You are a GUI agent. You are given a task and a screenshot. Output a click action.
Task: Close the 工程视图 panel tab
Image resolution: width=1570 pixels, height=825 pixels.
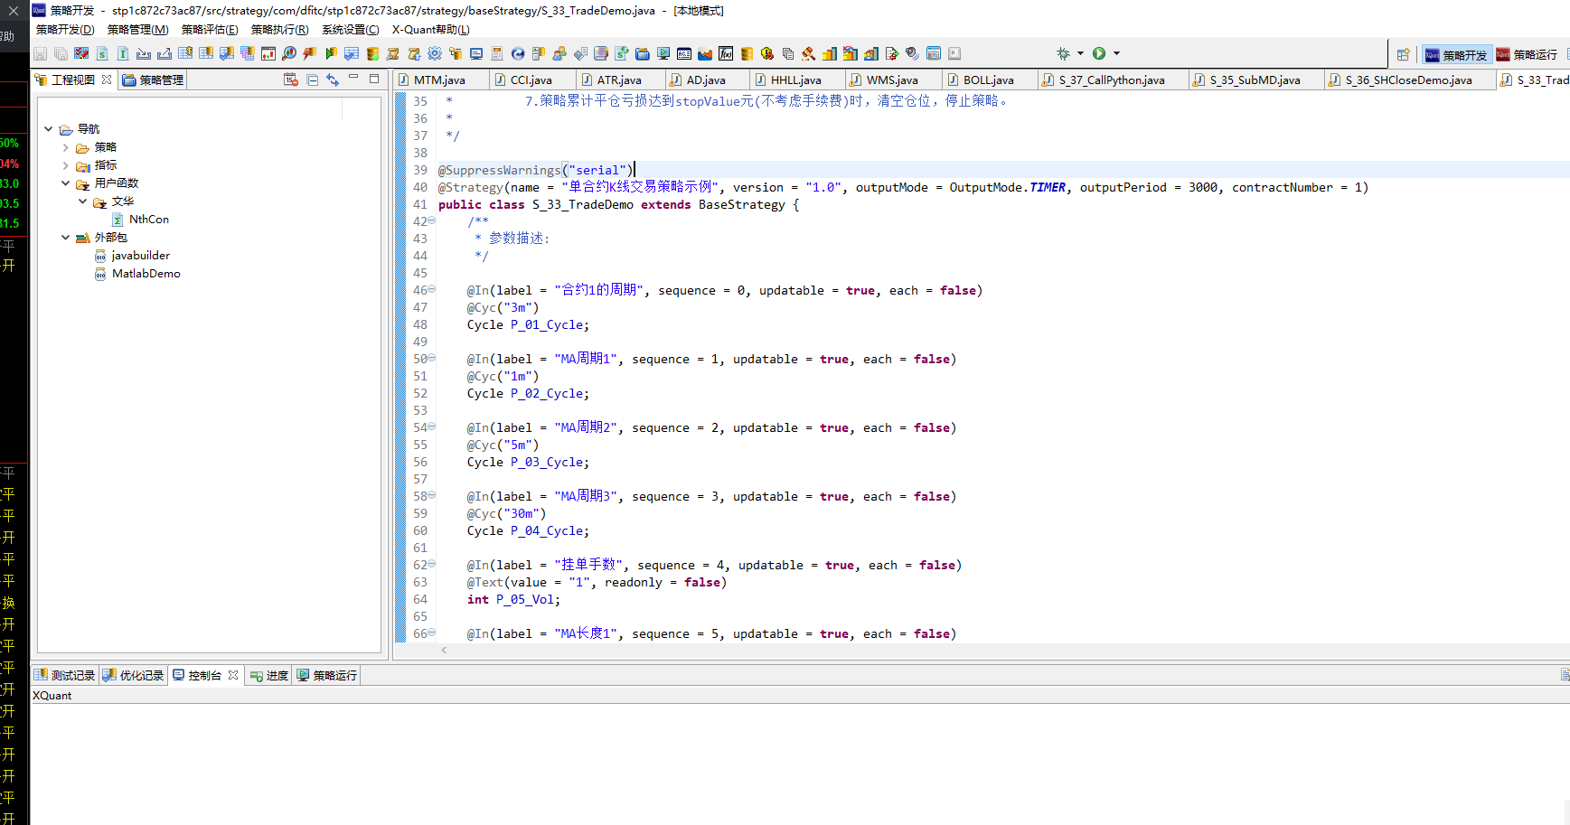pos(107,80)
